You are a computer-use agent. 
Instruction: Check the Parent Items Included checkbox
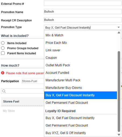click(x=3, y=53)
